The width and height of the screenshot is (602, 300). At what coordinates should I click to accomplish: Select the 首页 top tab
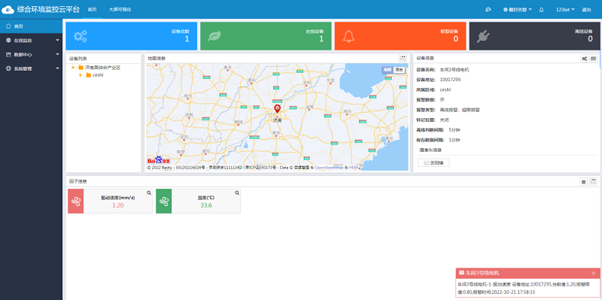pos(92,10)
